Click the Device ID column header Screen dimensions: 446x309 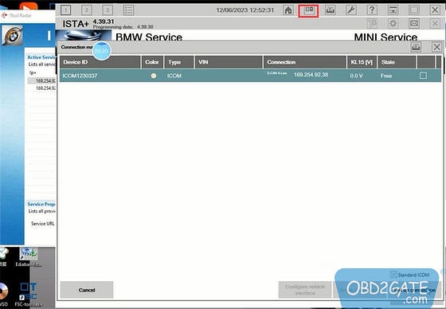coord(100,62)
